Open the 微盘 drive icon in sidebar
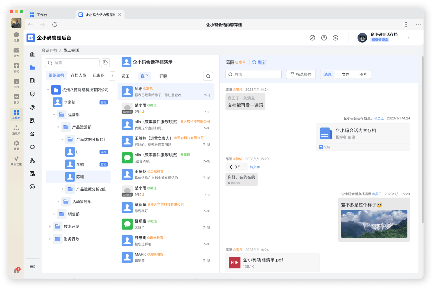 (16, 145)
